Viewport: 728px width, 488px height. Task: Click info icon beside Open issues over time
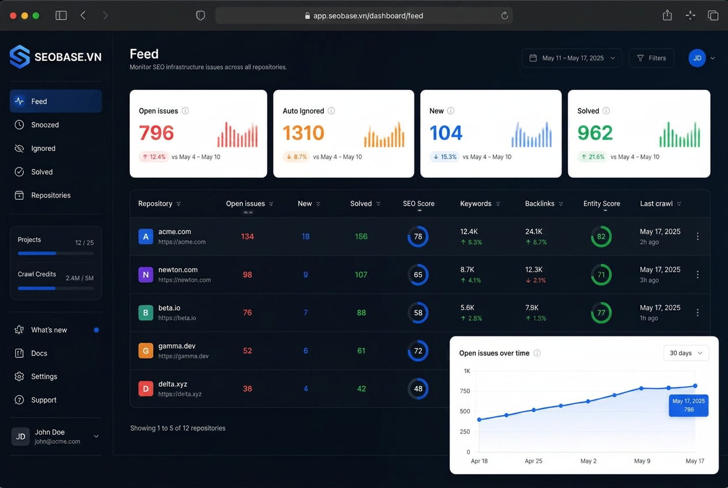point(537,353)
